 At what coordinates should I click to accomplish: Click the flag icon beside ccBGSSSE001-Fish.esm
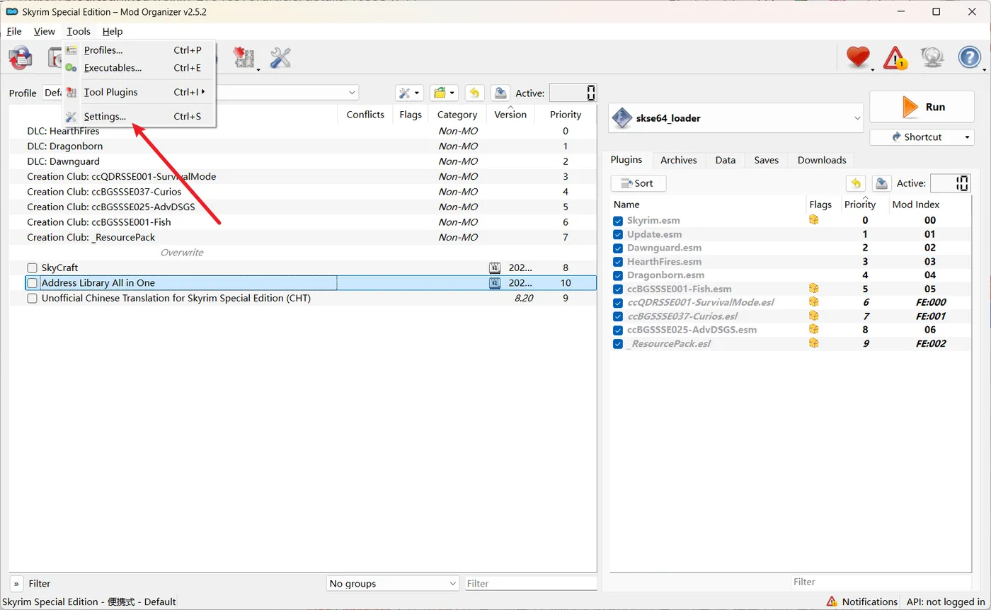814,288
